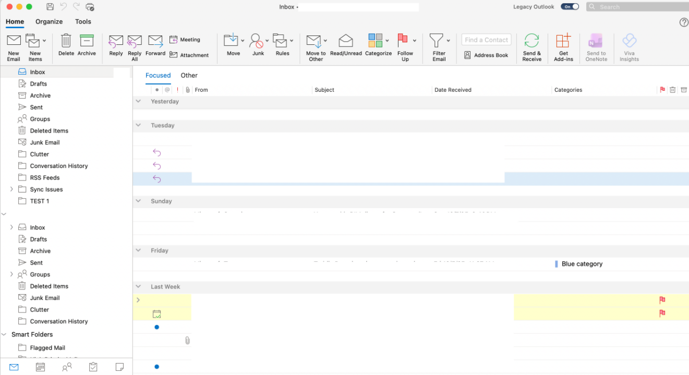Click the Meeting reply button

pos(185,40)
